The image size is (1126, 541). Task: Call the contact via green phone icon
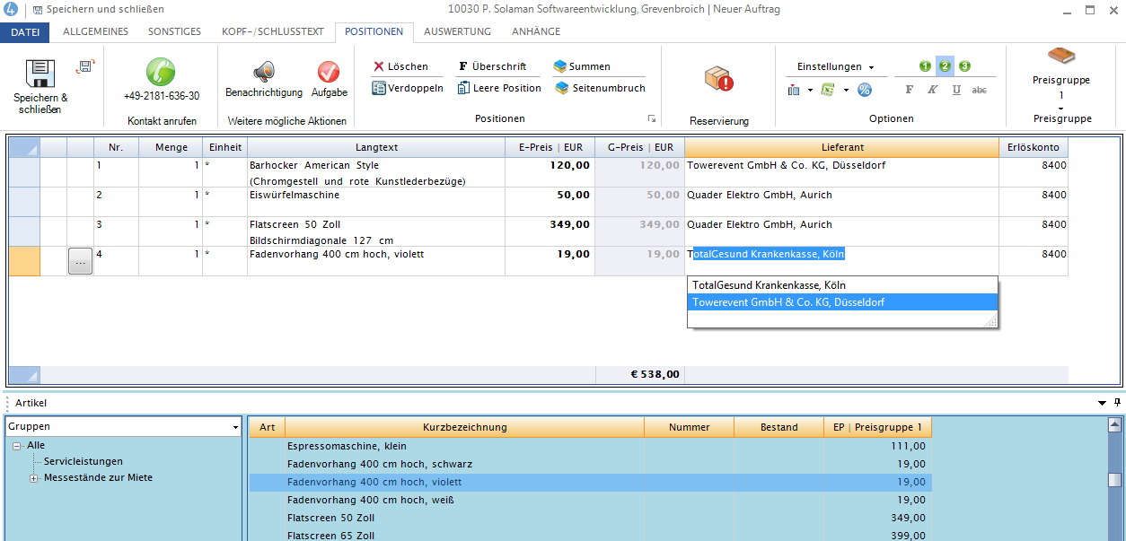(161, 72)
